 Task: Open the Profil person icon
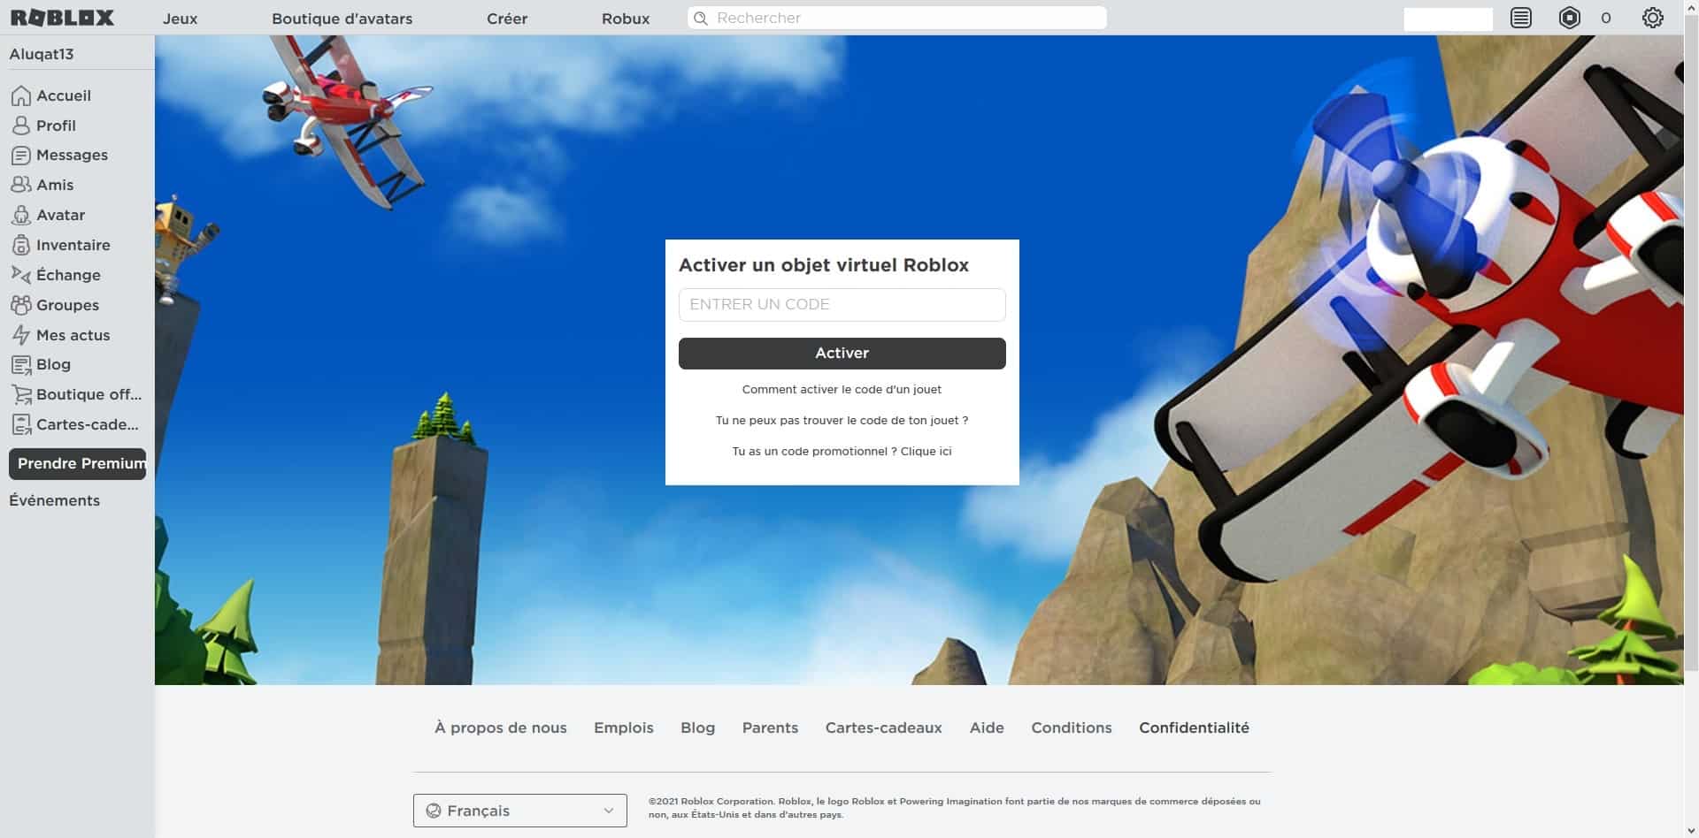(21, 126)
